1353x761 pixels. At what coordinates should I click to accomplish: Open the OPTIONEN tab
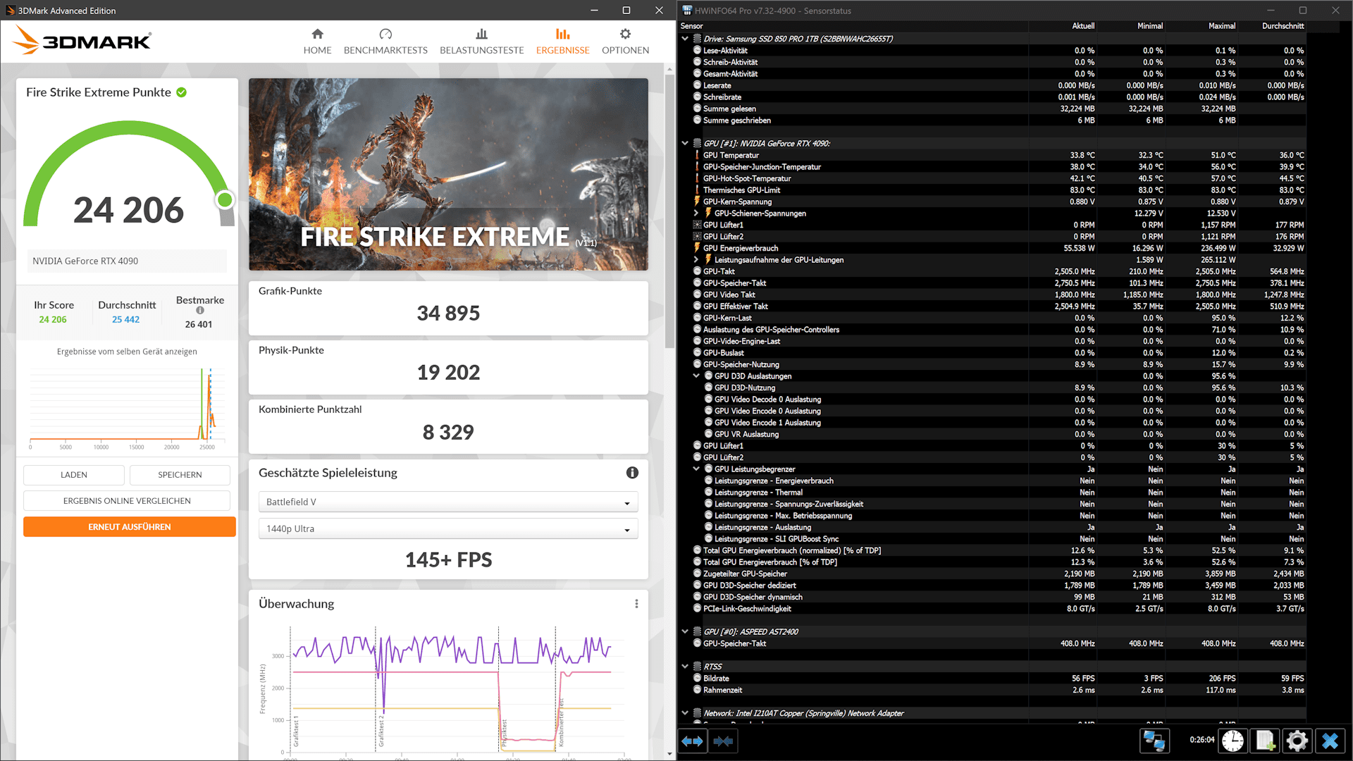click(x=625, y=42)
